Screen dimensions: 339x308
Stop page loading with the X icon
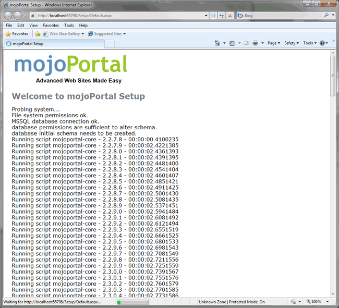230,16
